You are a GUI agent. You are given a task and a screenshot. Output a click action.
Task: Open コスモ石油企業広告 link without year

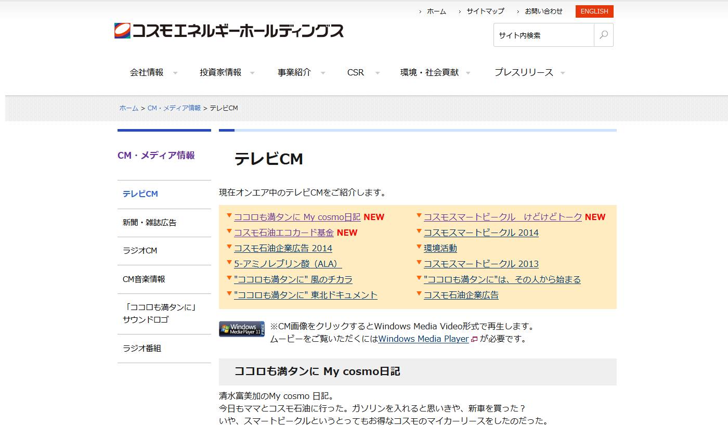(x=461, y=295)
